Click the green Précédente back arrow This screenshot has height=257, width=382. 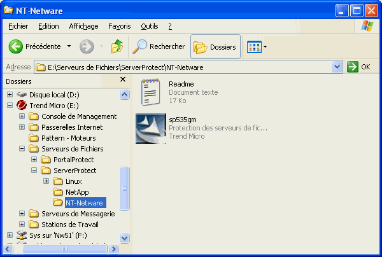[x=15, y=46]
